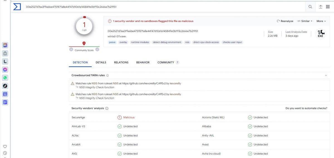
Task: Open the Similar dropdown
Action: coord(305,21)
